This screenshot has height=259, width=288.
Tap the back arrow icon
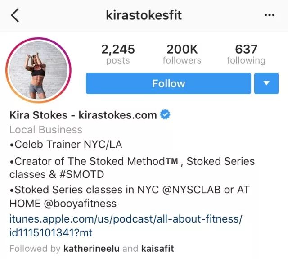[15, 15]
